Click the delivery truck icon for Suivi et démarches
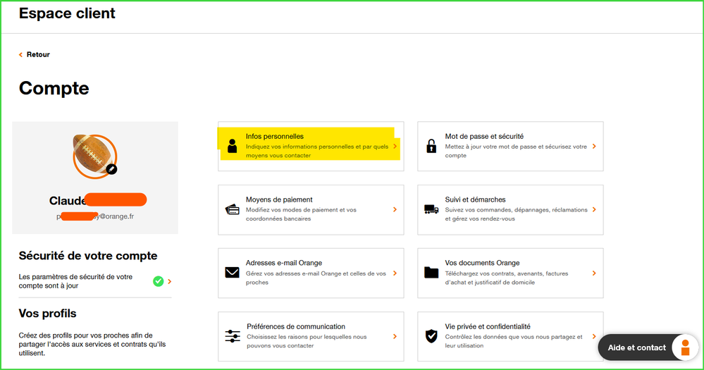Image resolution: width=704 pixels, height=370 pixels. [x=431, y=209]
